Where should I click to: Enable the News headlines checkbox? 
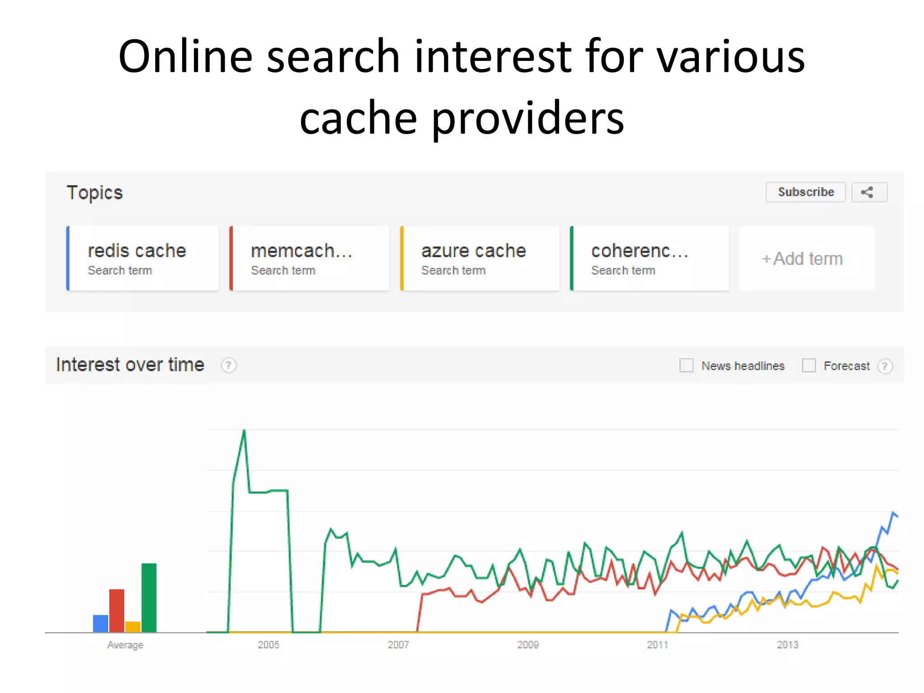[x=686, y=365]
